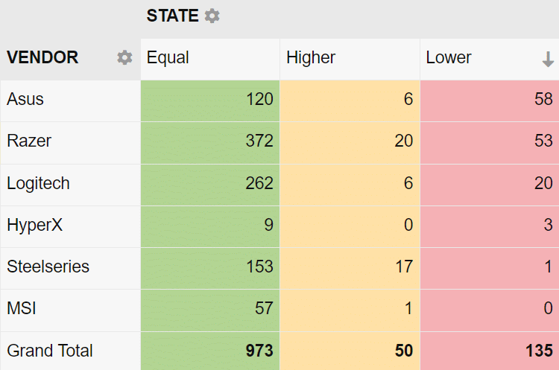Click Razer's green Equal cell 372
Viewport: 559px width, 370px height.
[x=259, y=141]
